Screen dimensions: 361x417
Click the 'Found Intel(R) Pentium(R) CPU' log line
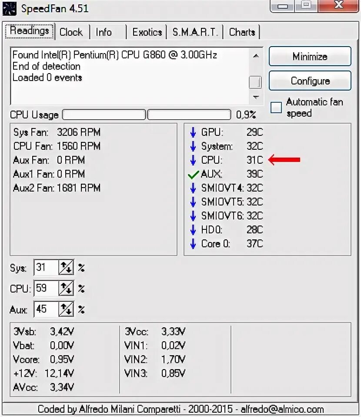114,55
